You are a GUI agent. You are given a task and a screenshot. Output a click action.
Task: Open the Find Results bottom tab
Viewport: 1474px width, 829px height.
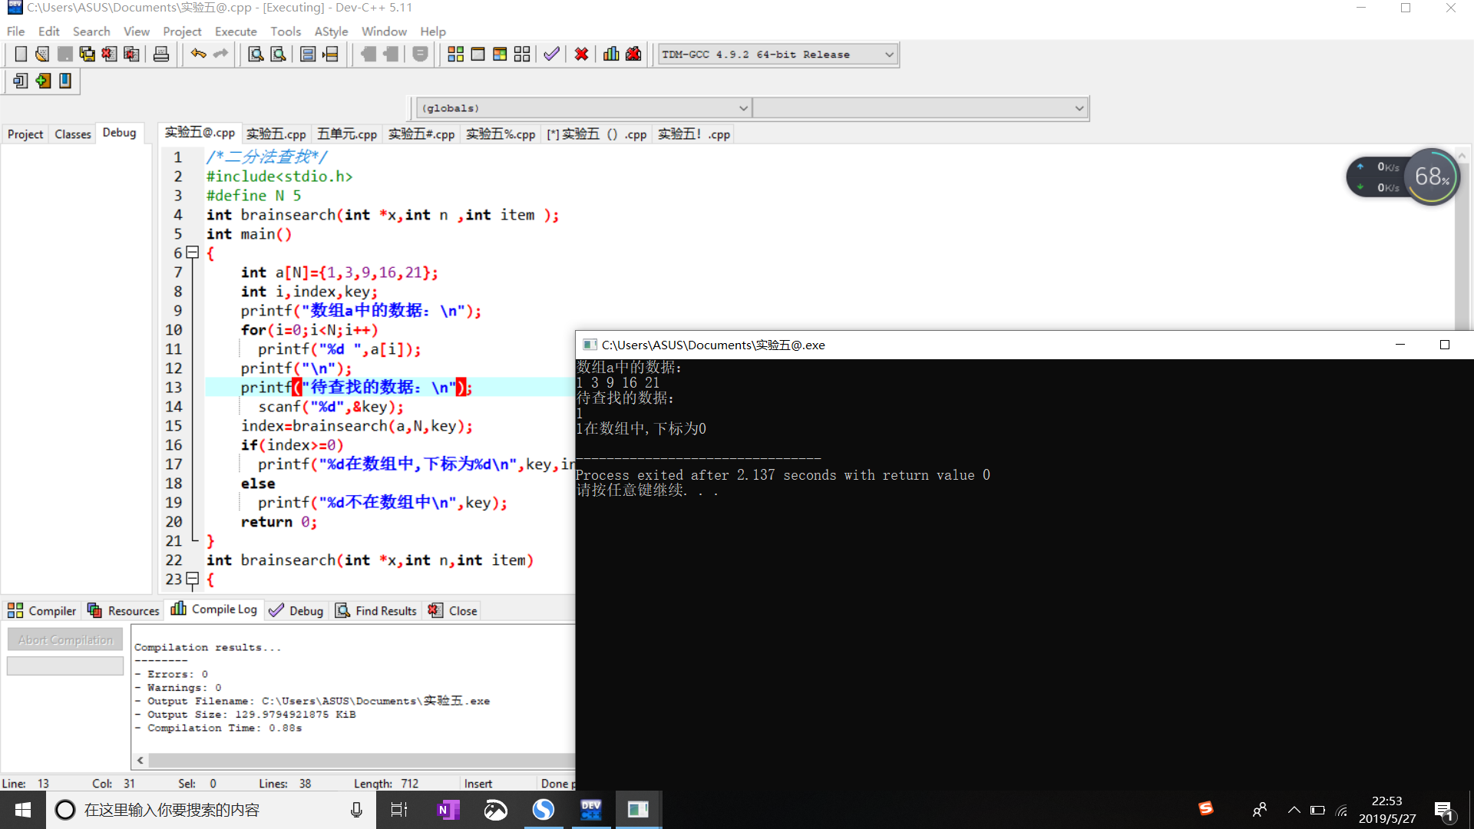376,611
